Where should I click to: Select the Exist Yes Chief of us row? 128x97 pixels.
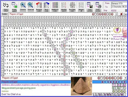[x=11, y=94]
